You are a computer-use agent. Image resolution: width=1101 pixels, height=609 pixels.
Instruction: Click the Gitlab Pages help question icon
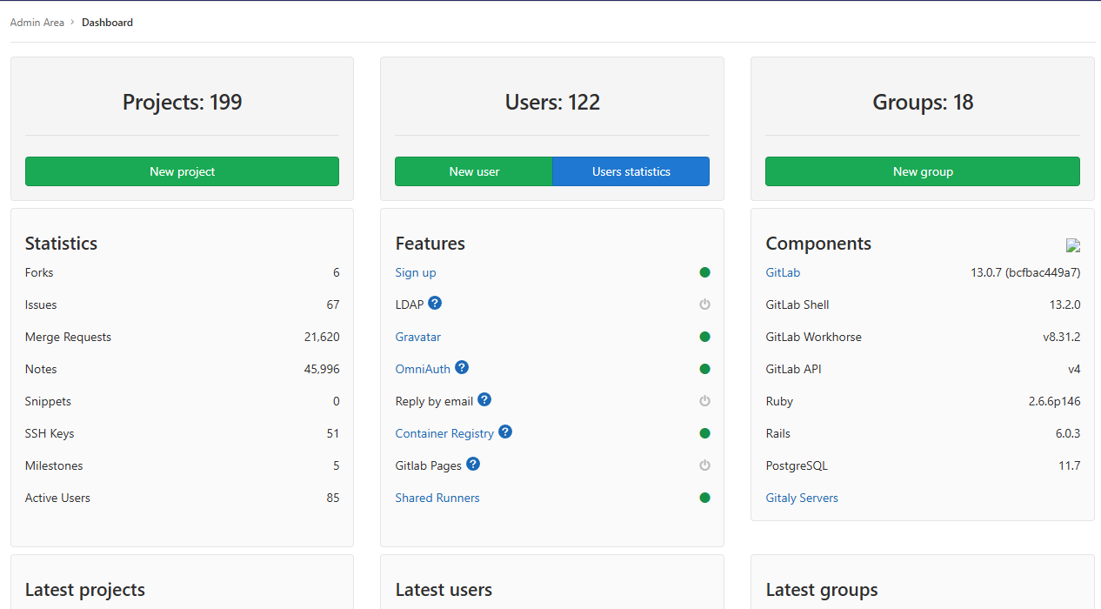coord(473,464)
